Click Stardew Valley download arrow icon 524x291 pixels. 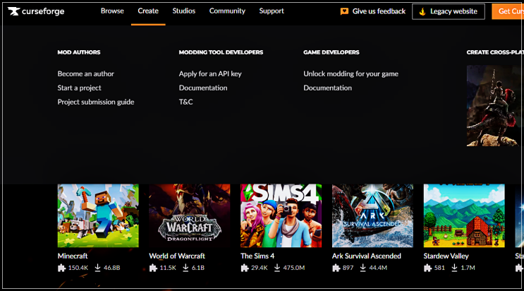click(x=454, y=268)
